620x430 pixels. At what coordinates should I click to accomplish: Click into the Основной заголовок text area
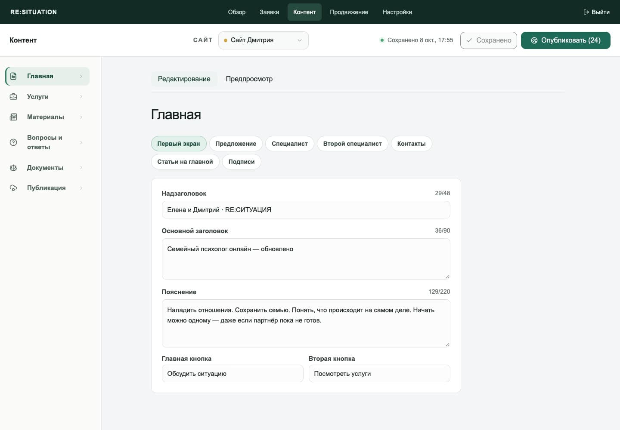tap(306, 259)
